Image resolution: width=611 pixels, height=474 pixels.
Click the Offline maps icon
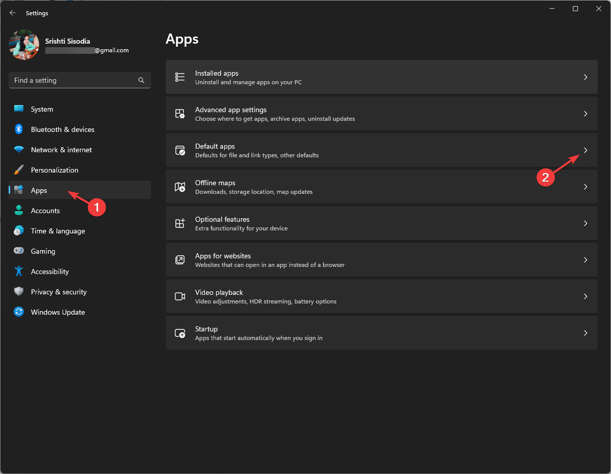[179, 186]
